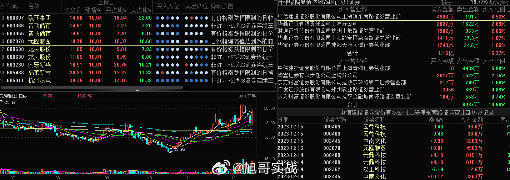Click month label 09 on chart axis

click(107, 177)
